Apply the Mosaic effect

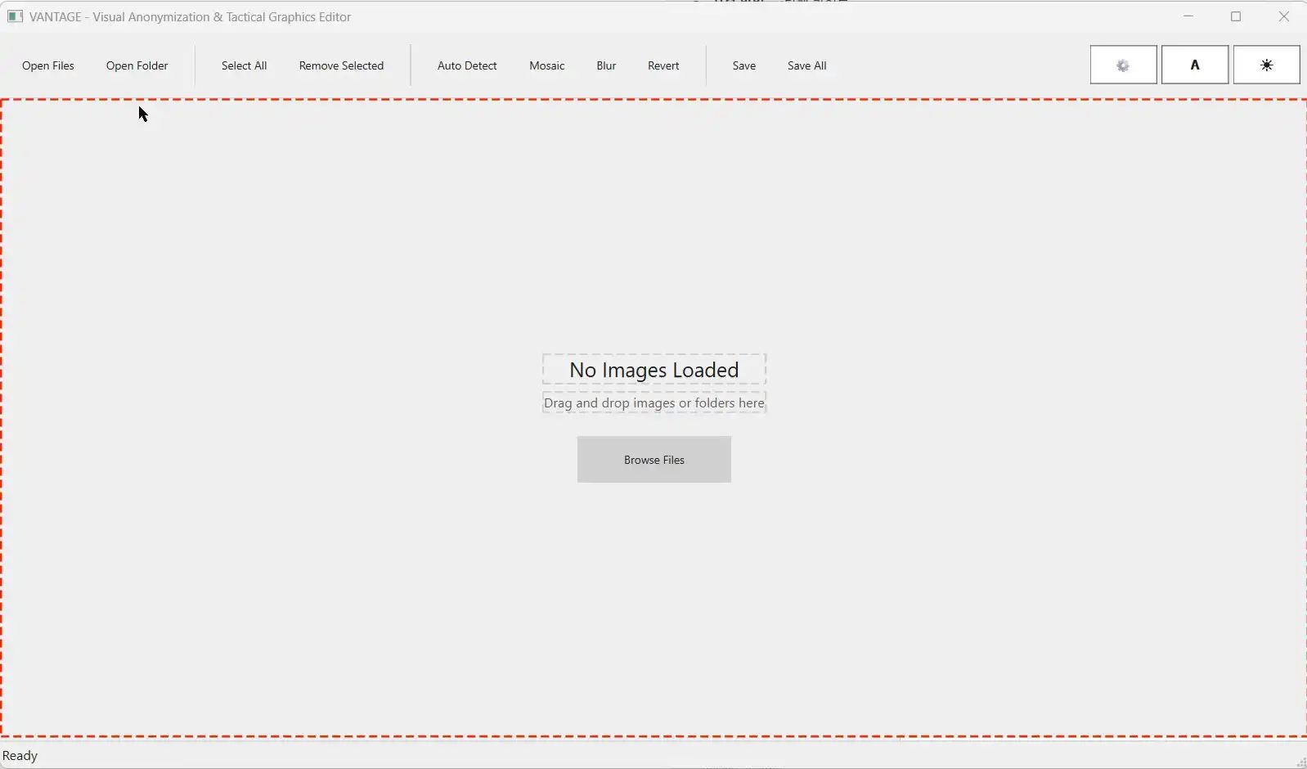pyautogui.click(x=547, y=66)
